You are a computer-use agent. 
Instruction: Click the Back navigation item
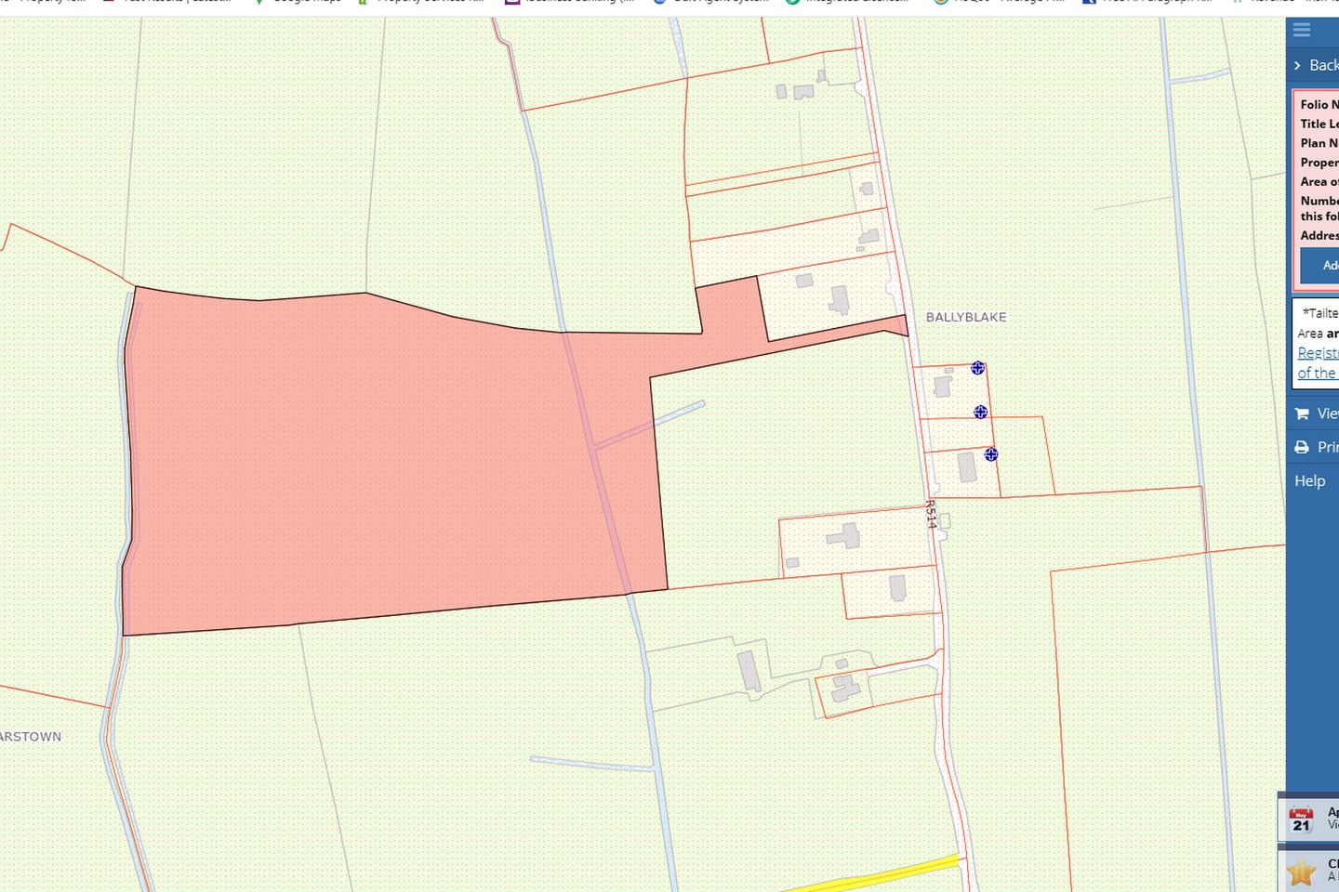tap(1323, 65)
